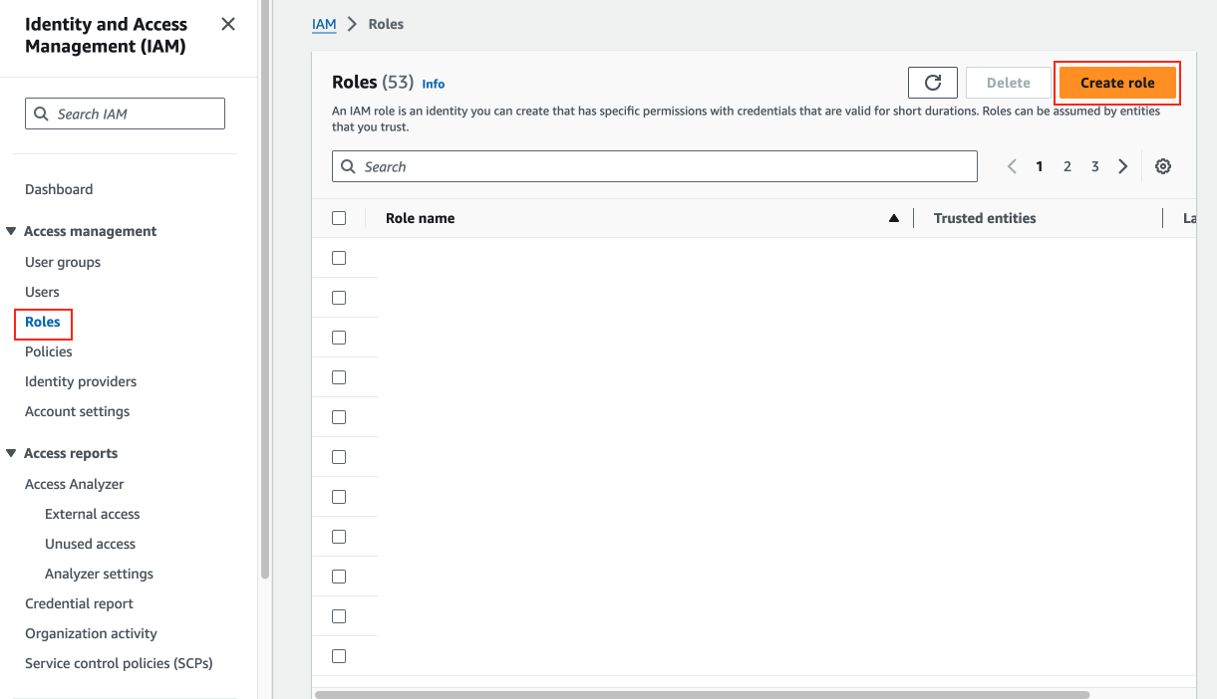Go to page 2 of roles
This screenshot has width=1217, height=699.
point(1067,166)
